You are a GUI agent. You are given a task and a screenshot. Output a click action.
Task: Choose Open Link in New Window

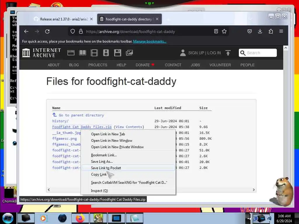(112, 141)
